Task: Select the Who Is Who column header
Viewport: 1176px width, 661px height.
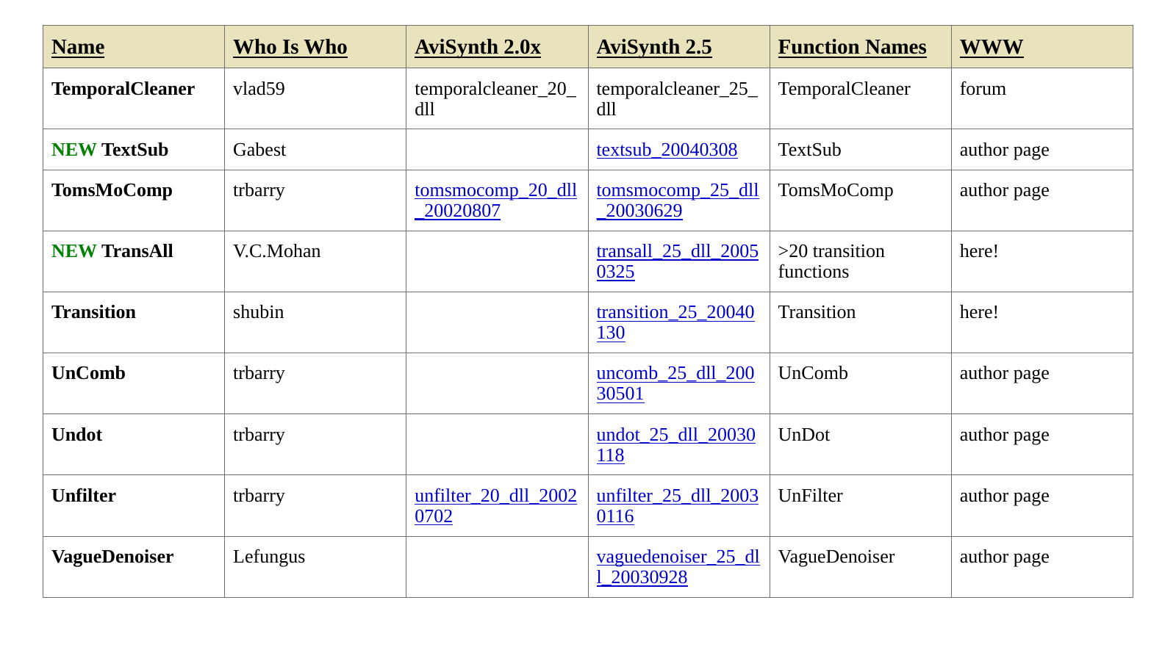Action: pos(290,47)
